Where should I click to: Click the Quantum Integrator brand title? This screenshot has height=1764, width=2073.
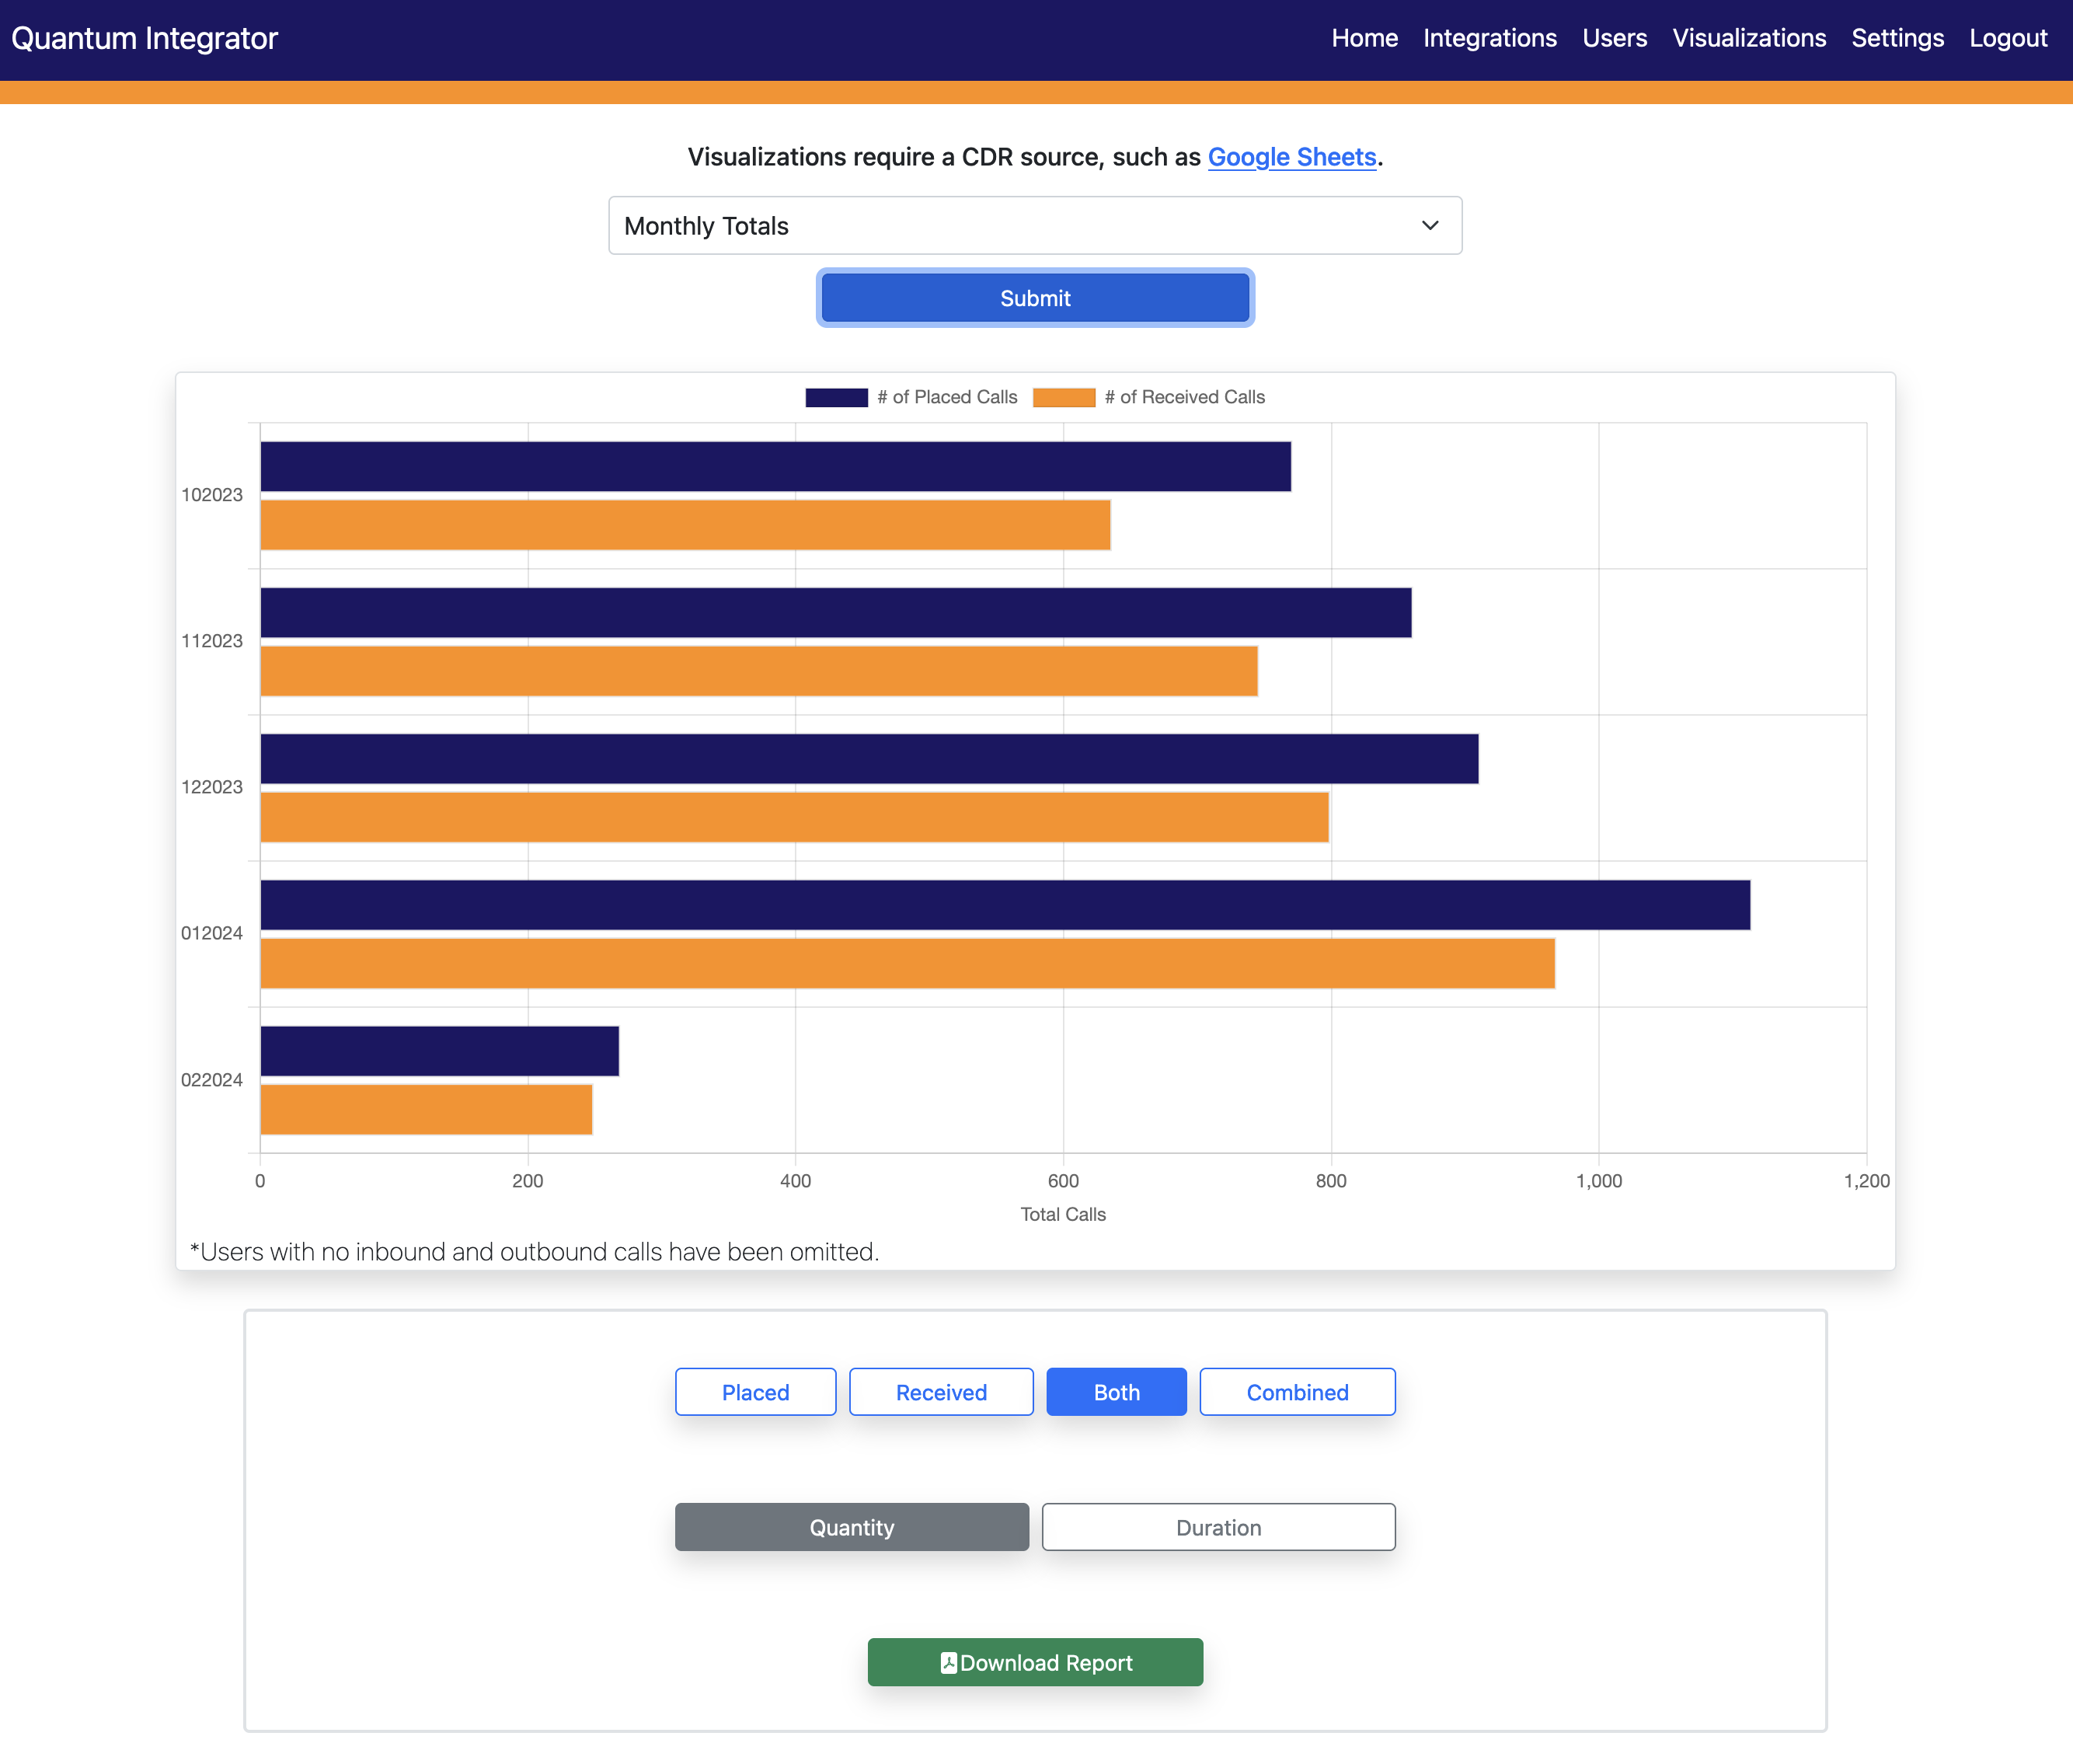pos(144,38)
